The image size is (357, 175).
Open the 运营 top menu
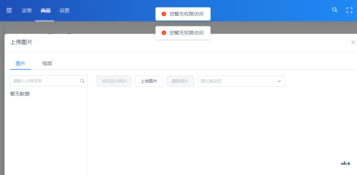pos(26,10)
